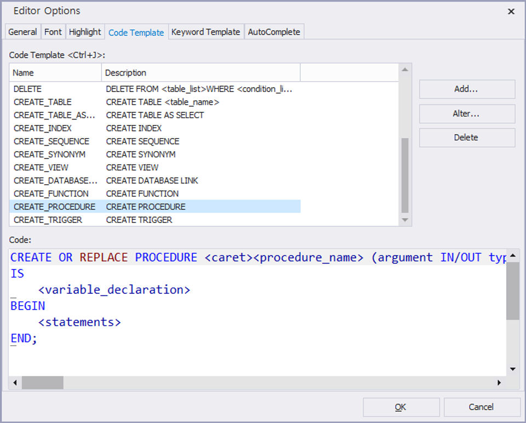This screenshot has height=423, width=526.
Task: Open the Font tab
Action: click(53, 32)
